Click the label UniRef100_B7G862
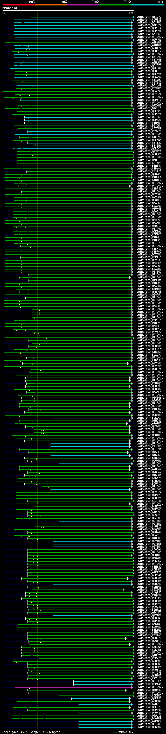The image size is (166, 734). coord(149,472)
